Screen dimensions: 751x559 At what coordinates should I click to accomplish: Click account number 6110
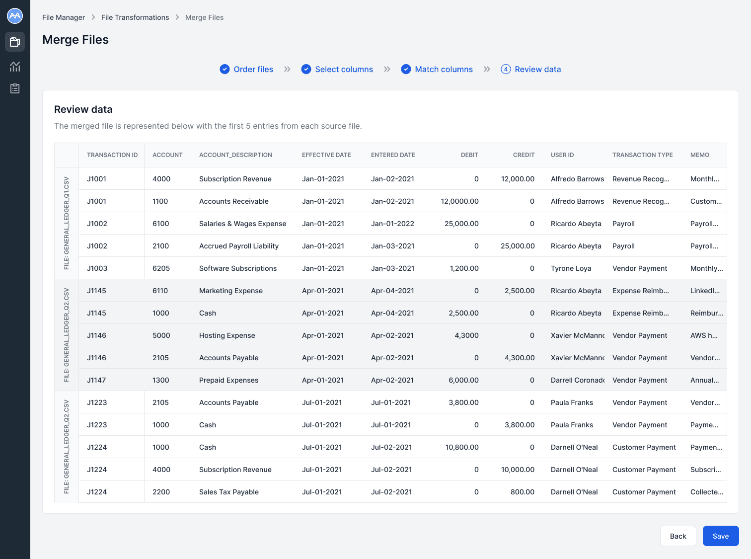[160, 291]
